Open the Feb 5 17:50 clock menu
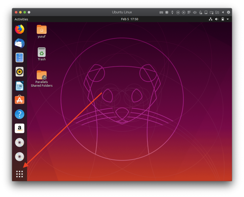 point(129,19)
